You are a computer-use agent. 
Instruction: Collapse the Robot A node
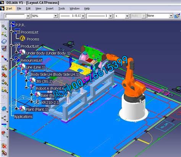26,88
